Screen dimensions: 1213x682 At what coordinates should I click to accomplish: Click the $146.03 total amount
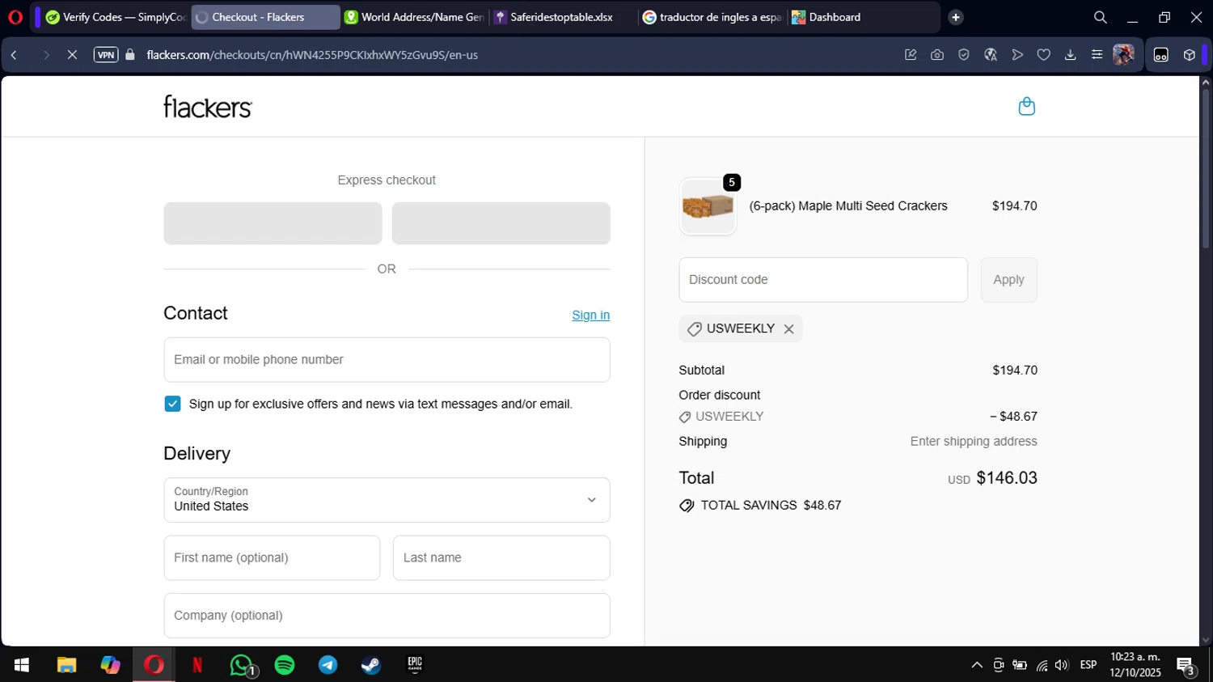tap(1007, 478)
